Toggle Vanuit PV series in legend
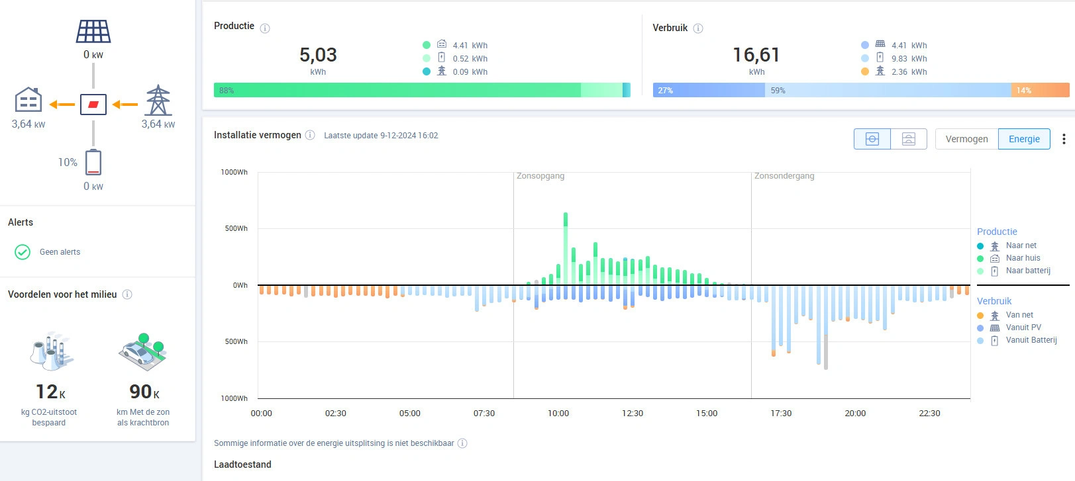This screenshot has height=481, width=1075. [1009, 328]
